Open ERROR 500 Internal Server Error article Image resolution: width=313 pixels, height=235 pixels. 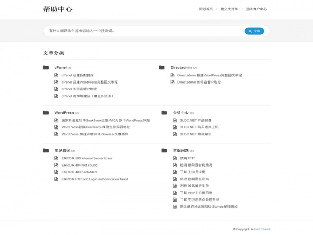click(x=87, y=158)
